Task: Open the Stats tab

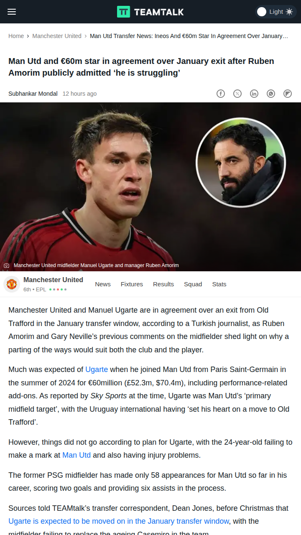Action: click(219, 284)
